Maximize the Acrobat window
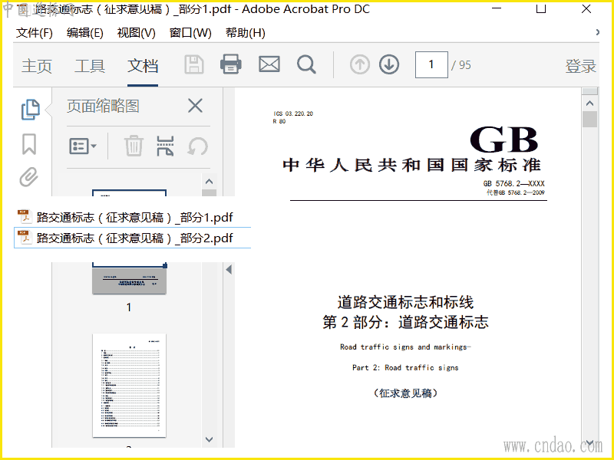Image resolution: width=614 pixels, height=460 pixels. (541, 8)
